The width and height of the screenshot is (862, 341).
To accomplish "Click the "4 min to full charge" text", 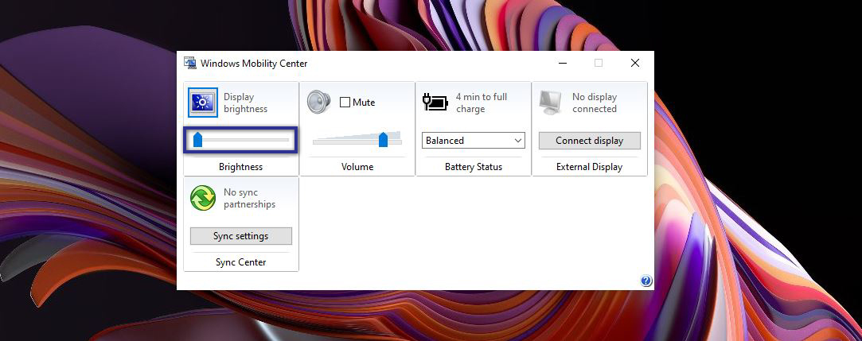I will [481, 103].
